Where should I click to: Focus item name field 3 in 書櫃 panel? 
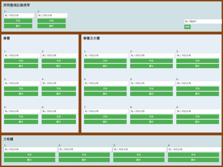pos(22,83)
